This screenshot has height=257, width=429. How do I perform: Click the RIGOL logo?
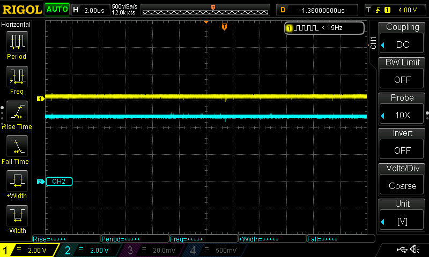(x=22, y=10)
